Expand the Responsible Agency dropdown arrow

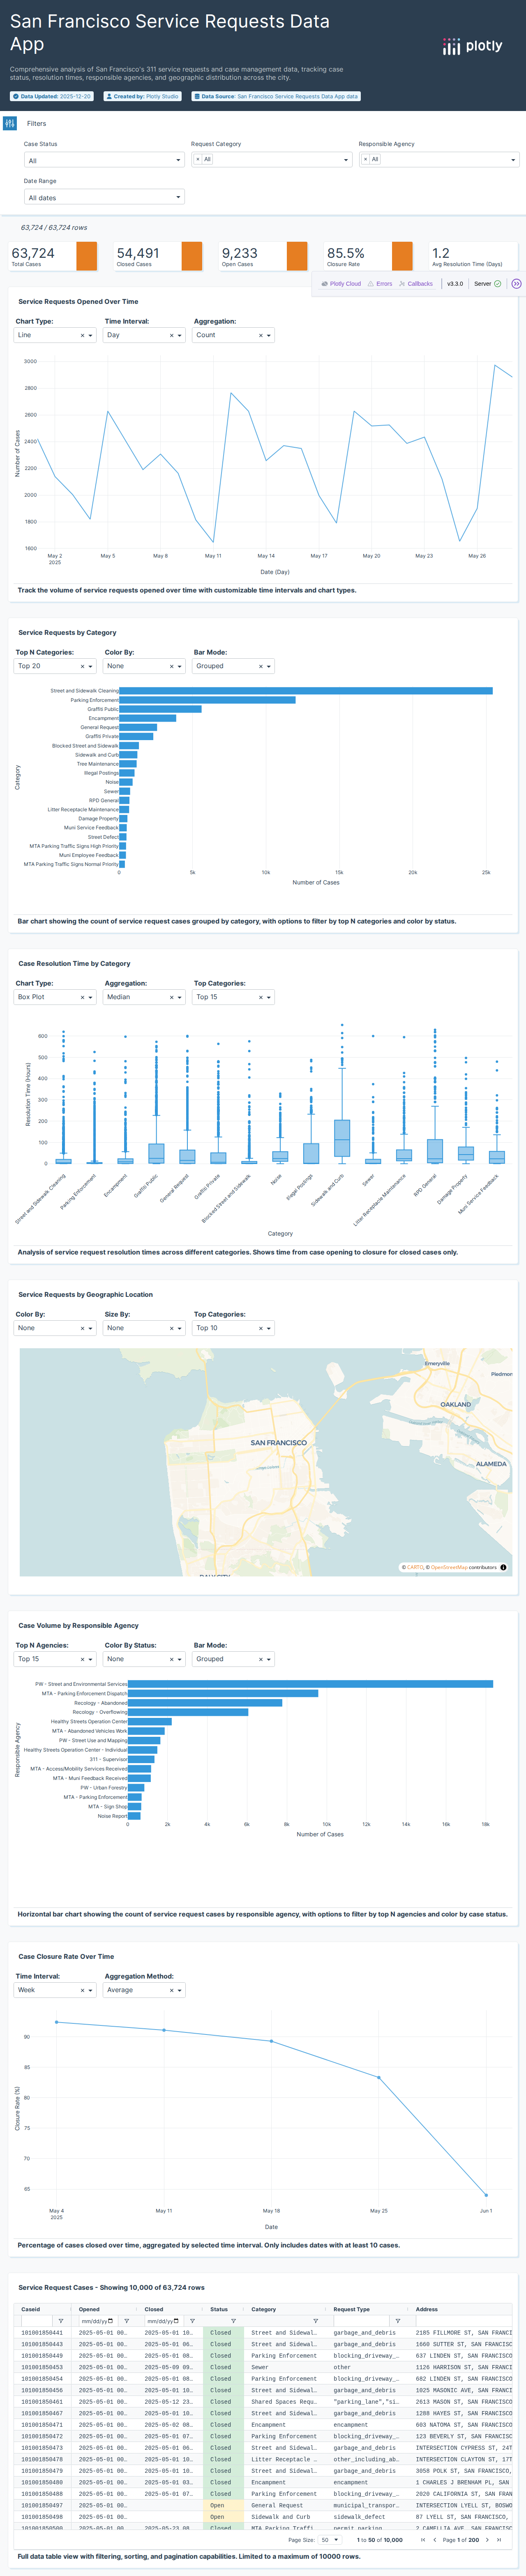[x=514, y=160]
